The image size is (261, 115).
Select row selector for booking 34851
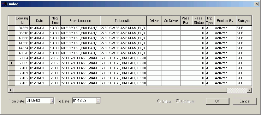coord(11,28)
